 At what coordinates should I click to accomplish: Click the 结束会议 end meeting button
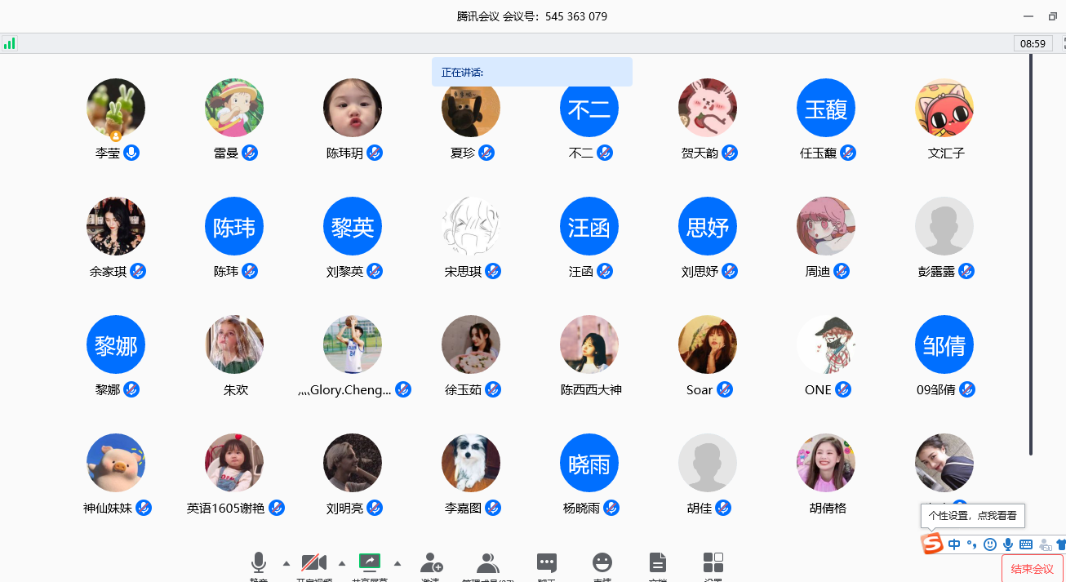[1032, 569]
